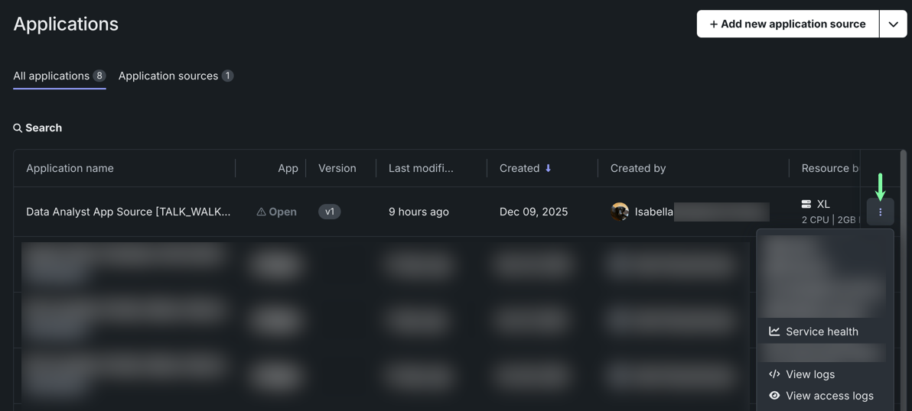Click the v1 version badge
Viewport: 912px width, 411px height.
(329, 212)
